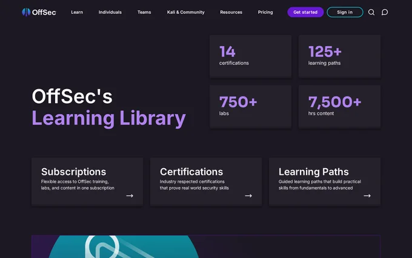Open the Learning Paths card heading
The width and height of the screenshot is (412, 258).
point(313,172)
